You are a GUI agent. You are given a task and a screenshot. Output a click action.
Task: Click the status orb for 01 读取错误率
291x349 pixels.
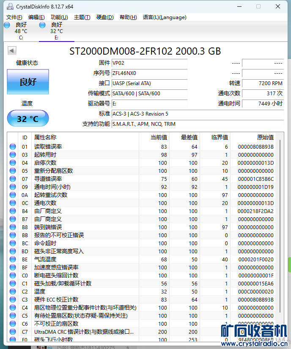[13, 147]
